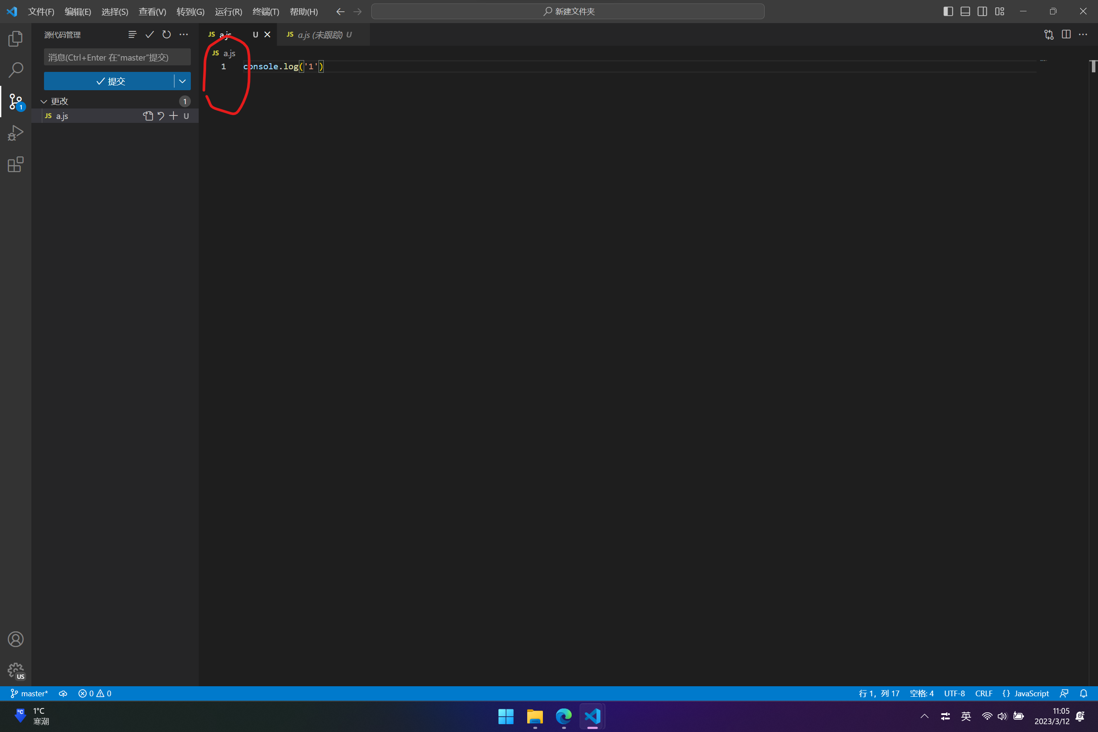Open the Accounts icon in activity bar

coord(15,639)
